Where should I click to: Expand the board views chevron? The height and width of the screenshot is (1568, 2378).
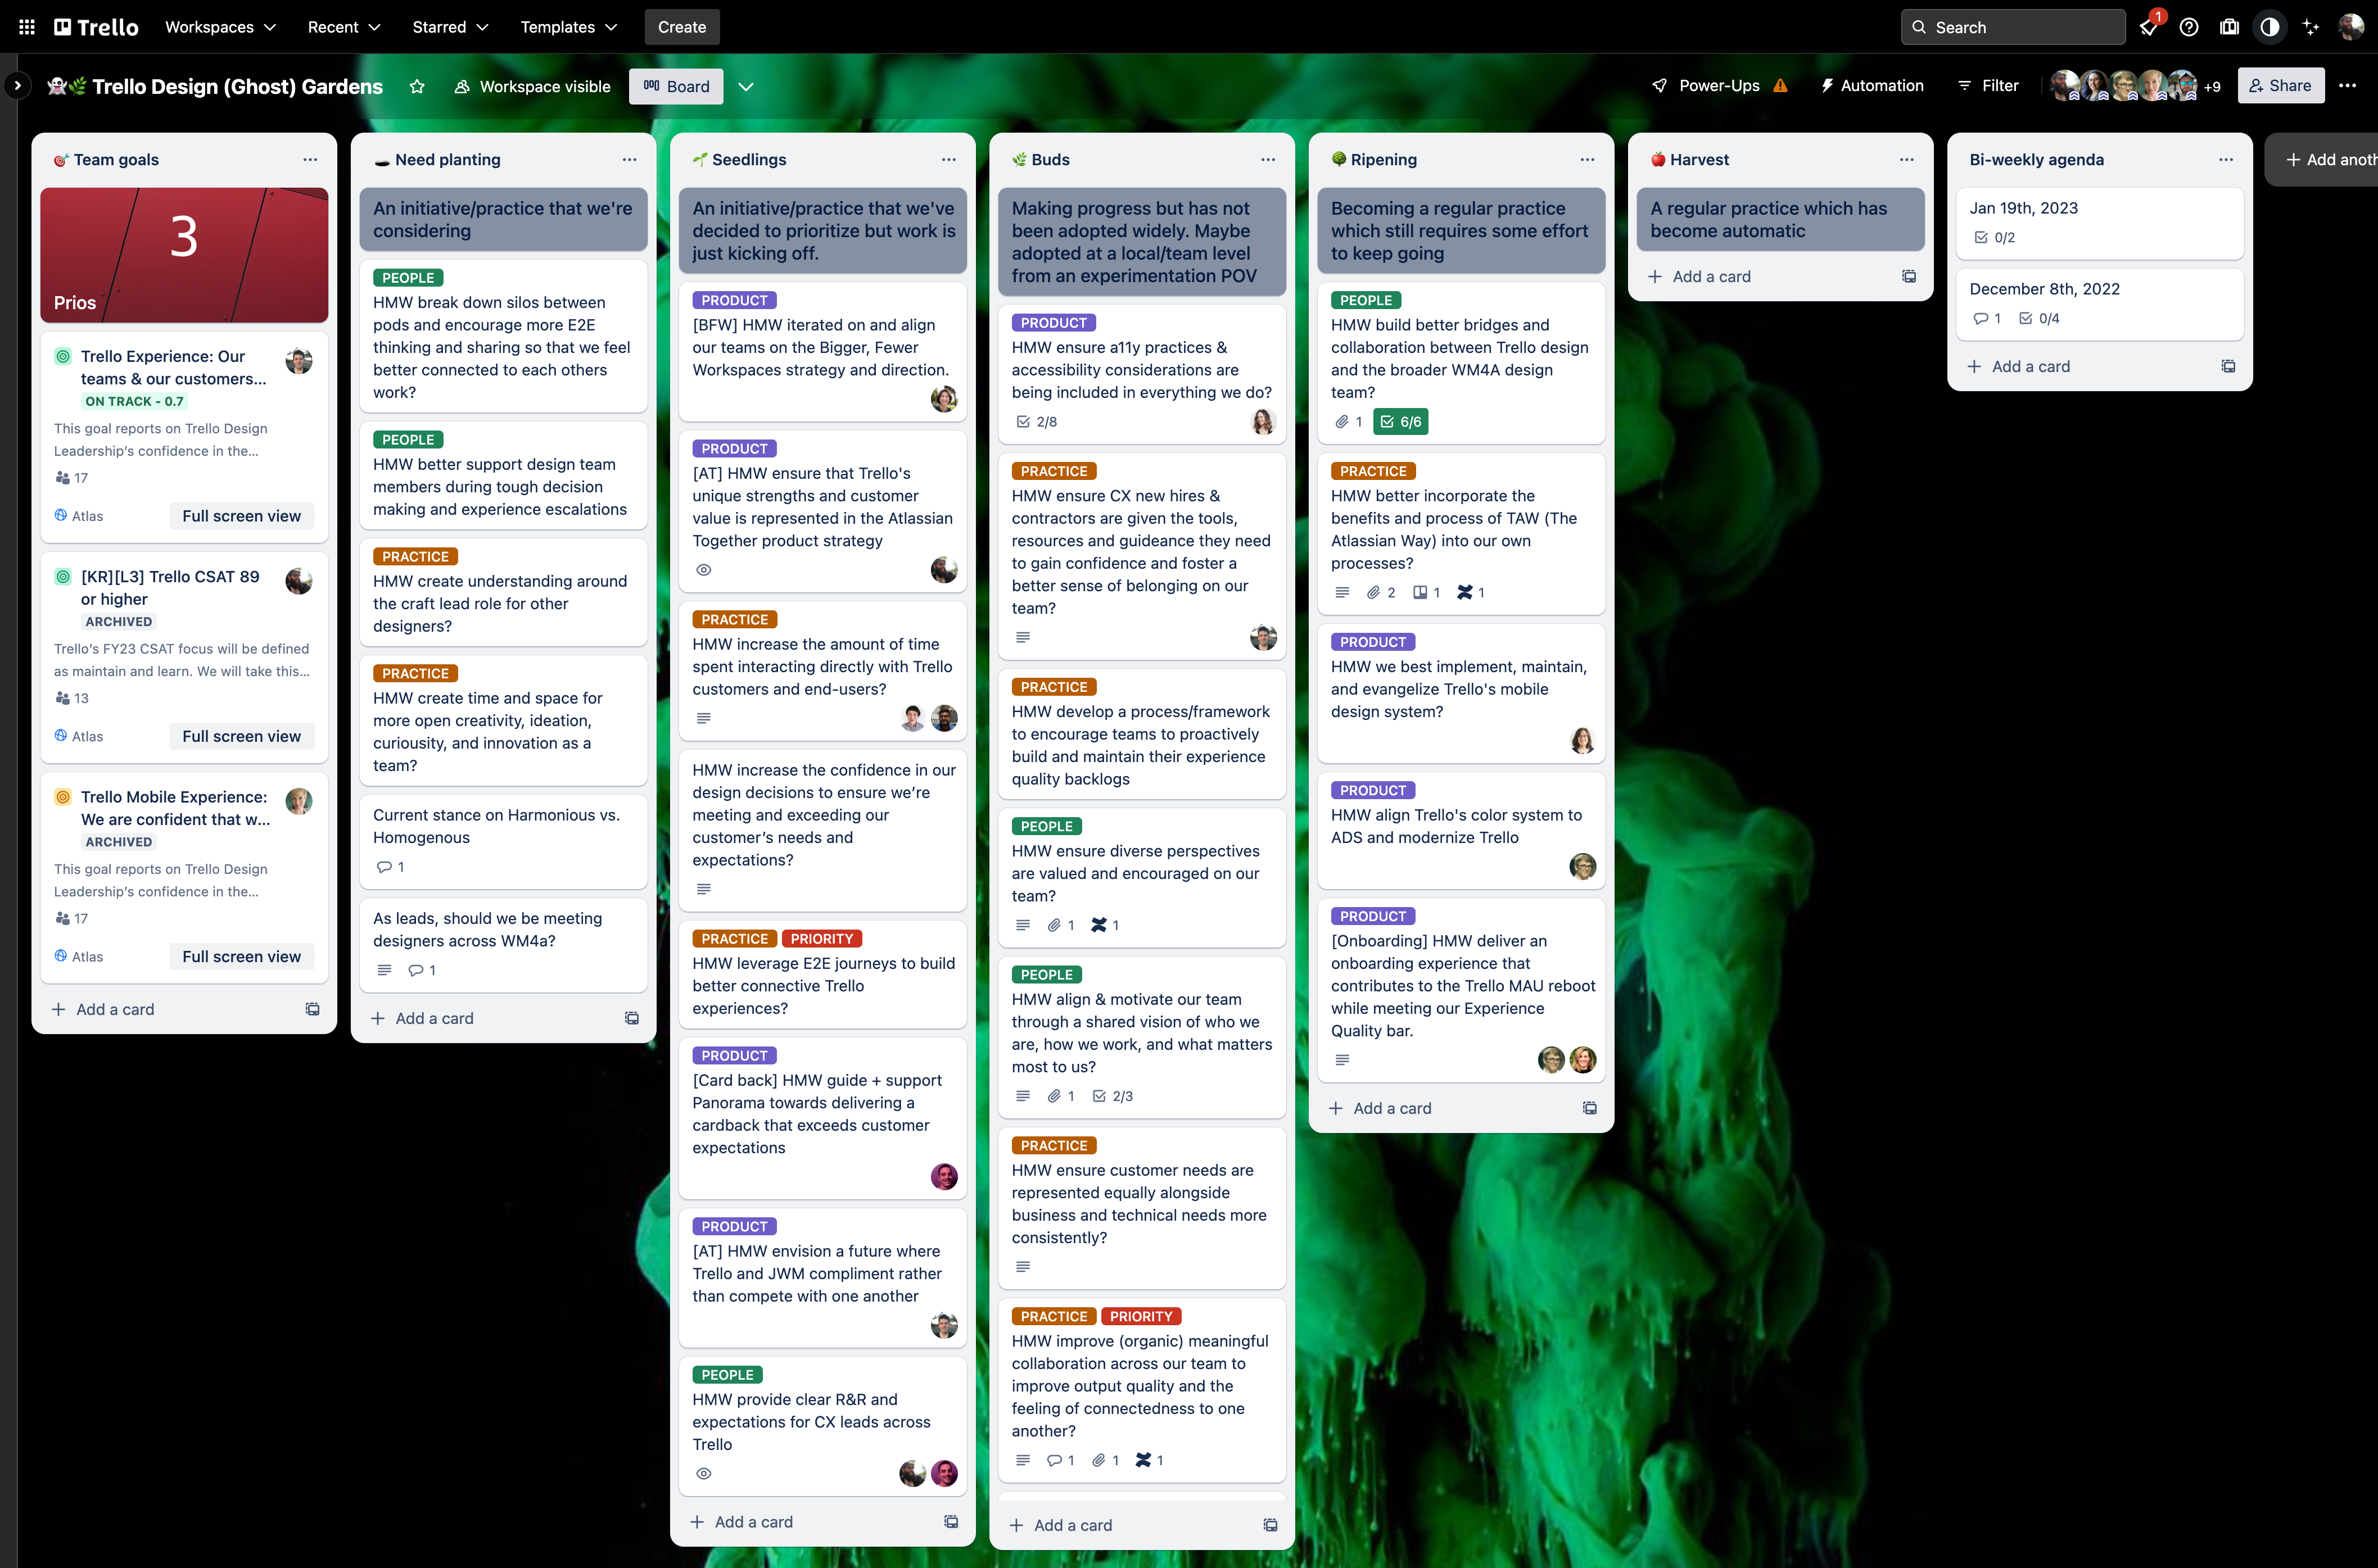tap(746, 86)
